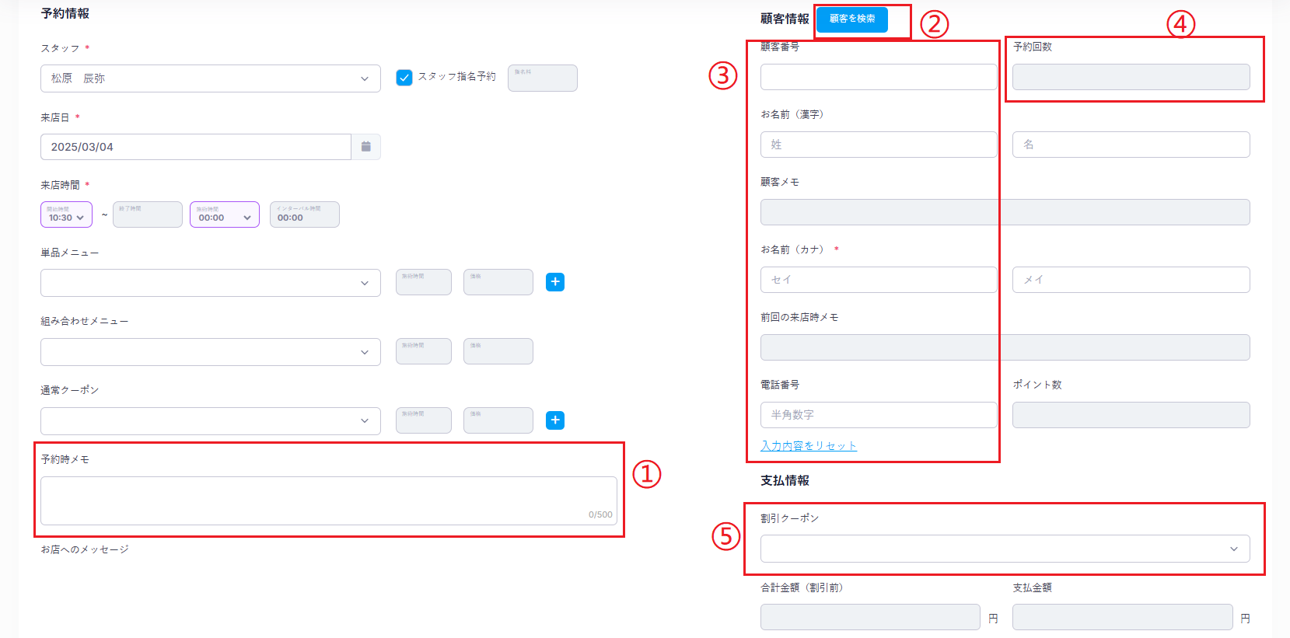Click the calendar icon beside 来店日
The height and width of the screenshot is (638, 1290).
pos(365,147)
